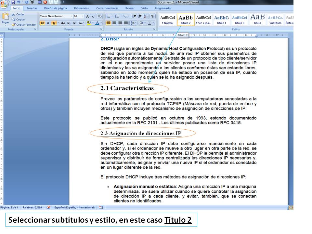Switch to the Diseño de página tab
Image resolution: width=312 pixels, height=234 pixels.
point(56,8)
